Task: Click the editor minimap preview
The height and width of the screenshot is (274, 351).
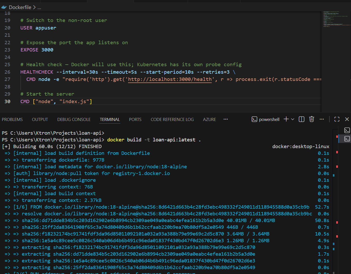Action: tap(336, 19)
